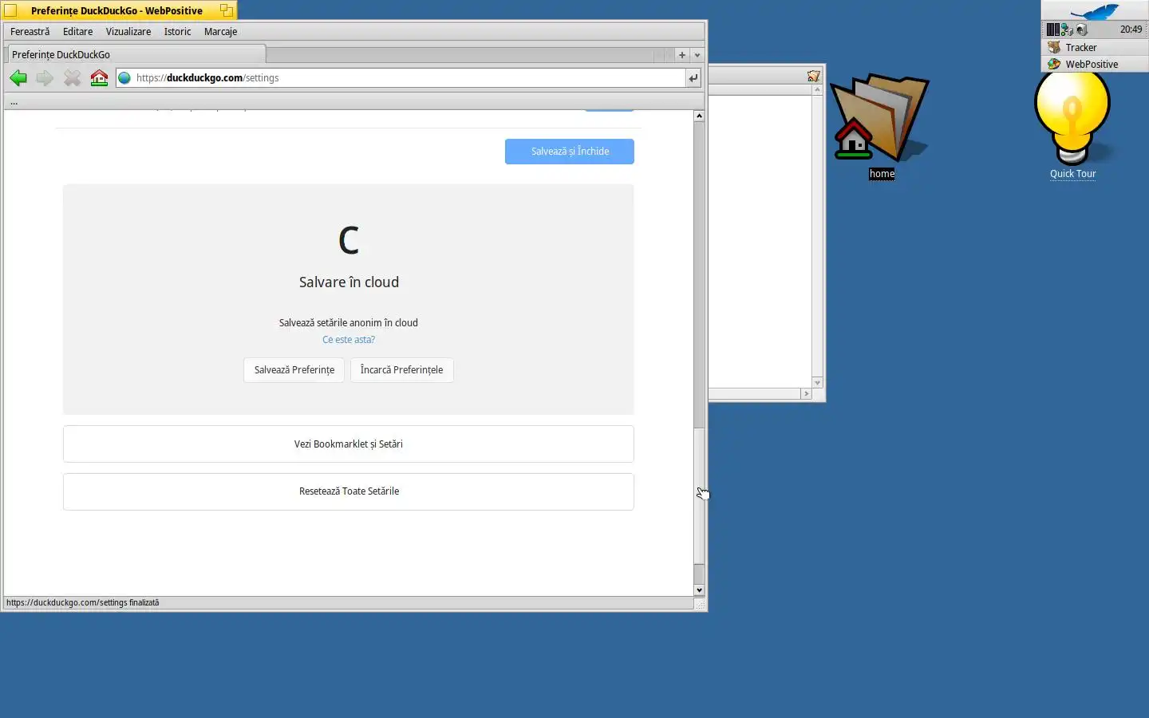Click Resetează Toate Setările
This screenshot has height=718, width=1149.
(349, 491)
